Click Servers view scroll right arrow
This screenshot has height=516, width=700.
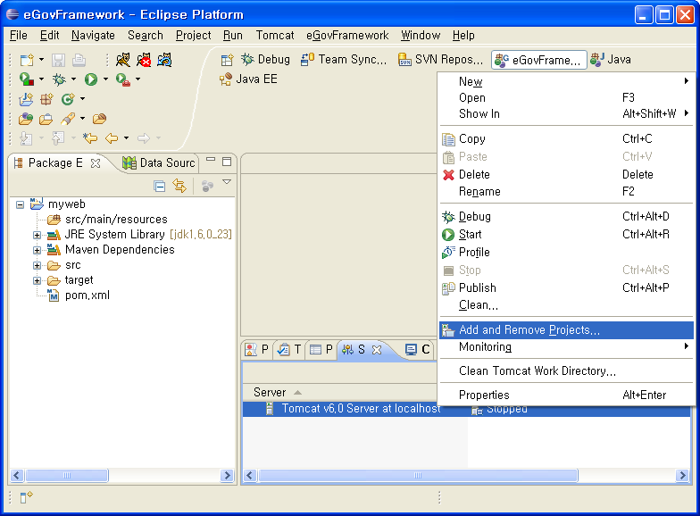[682, 475]
